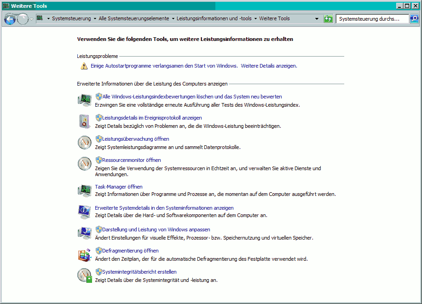Image resolution: width=422 pixels, height=304 pixels.
Task: Open Defragmentierung öffnen link
Action: [x=130, y=251]
